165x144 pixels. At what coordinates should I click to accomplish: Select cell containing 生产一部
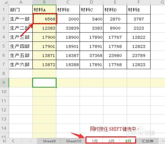tap(21, 19)
